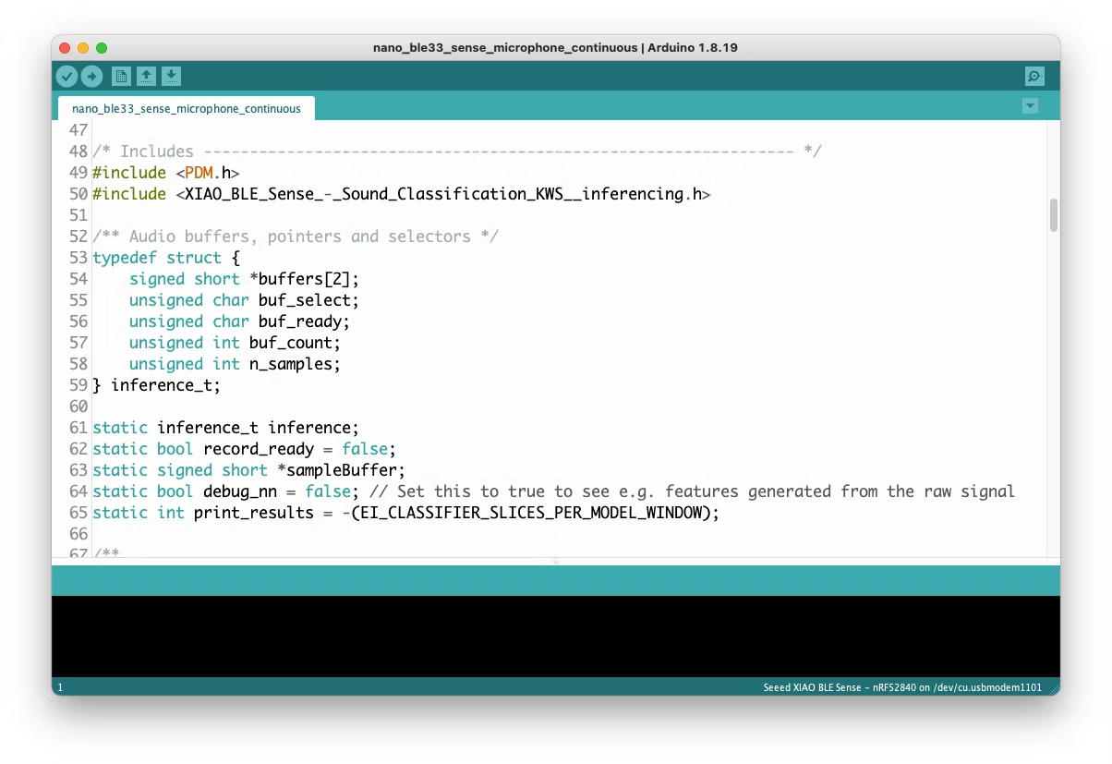
Task: Click the Verify checkmark button
Action: [x=67, y=77]
